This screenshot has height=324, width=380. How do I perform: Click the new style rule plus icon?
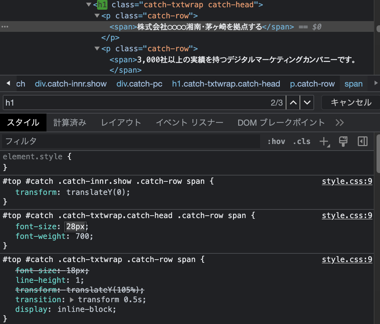[x=323, y=141]
